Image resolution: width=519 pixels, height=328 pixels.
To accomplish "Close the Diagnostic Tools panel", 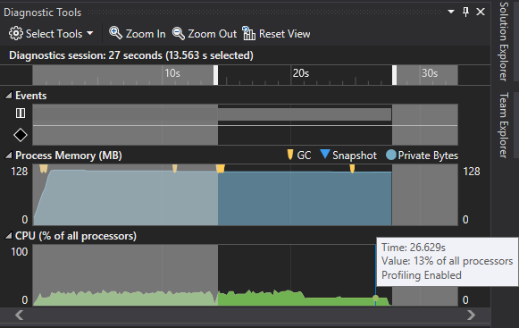I will (x=481, y=12).
